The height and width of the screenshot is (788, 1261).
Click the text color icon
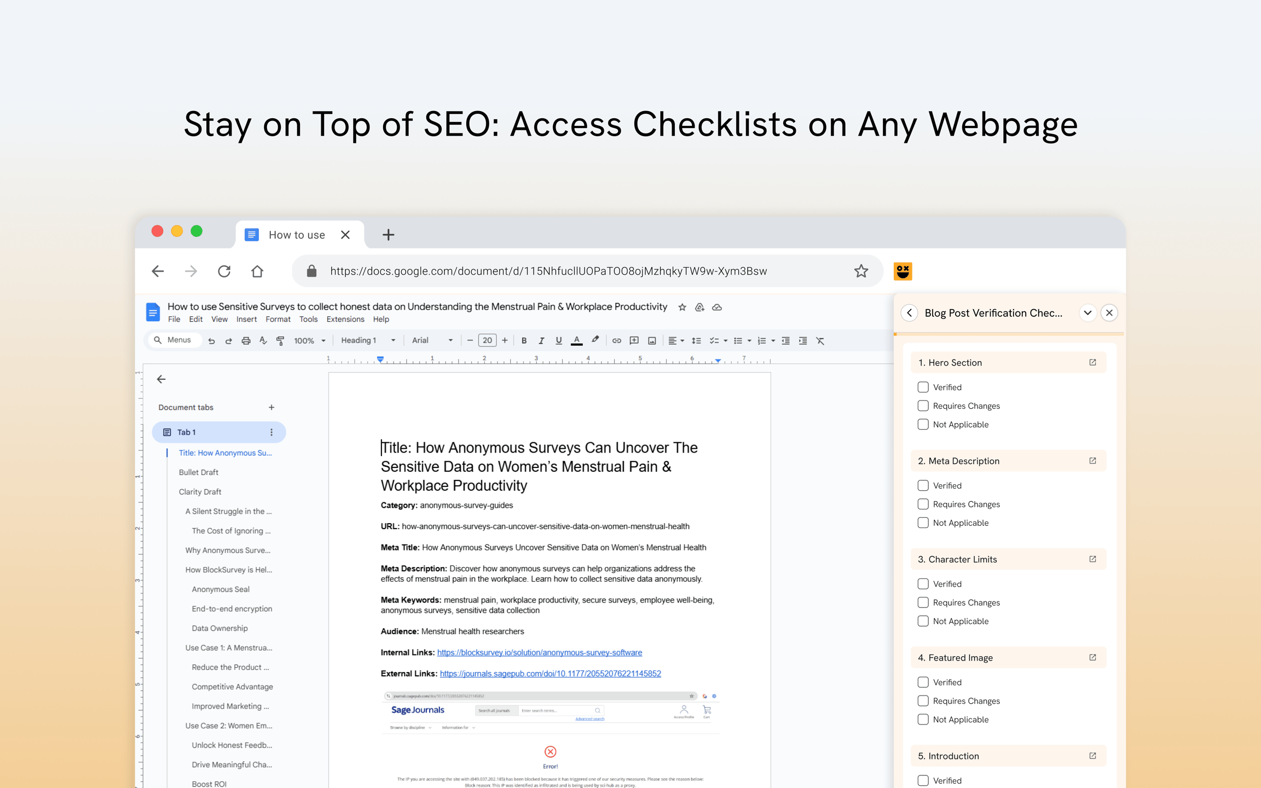click(x=576, y=340)
